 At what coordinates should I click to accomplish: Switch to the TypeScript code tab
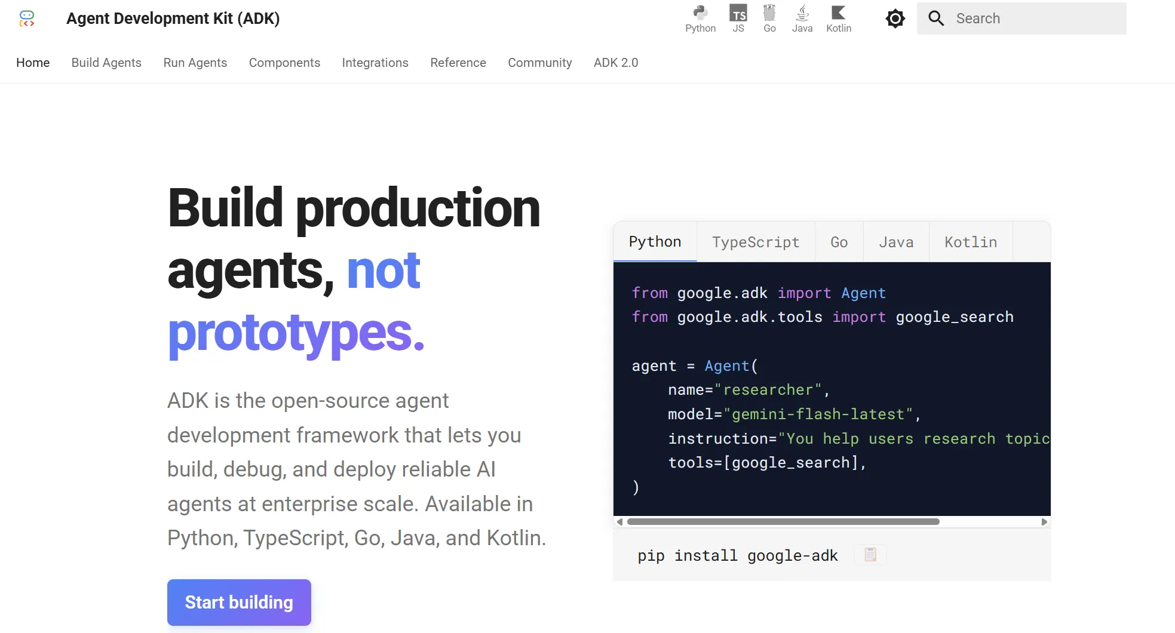[756, 242]
